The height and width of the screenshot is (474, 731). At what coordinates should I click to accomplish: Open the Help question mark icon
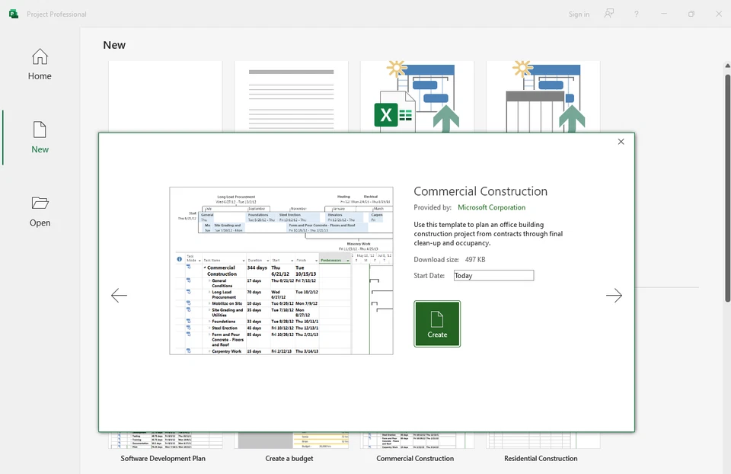point(637,14)
